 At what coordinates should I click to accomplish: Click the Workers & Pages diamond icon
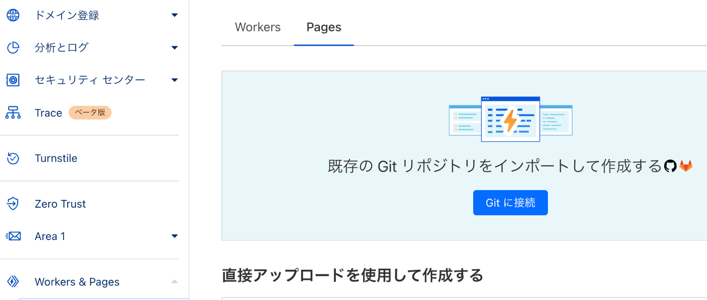point(13,281)
